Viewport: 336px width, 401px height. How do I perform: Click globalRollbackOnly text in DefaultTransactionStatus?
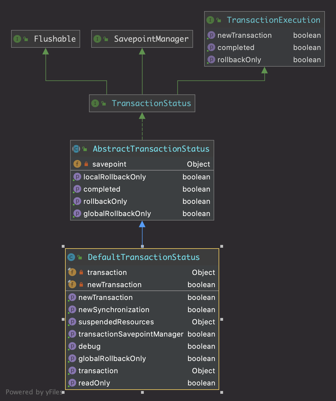click(112, 359)
